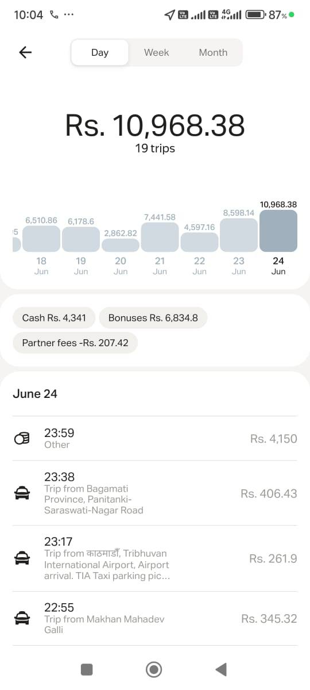This screenshot has width=310, height=690.
Task: Select the 18 Jun earnings bar
Action: coord(41,239)
